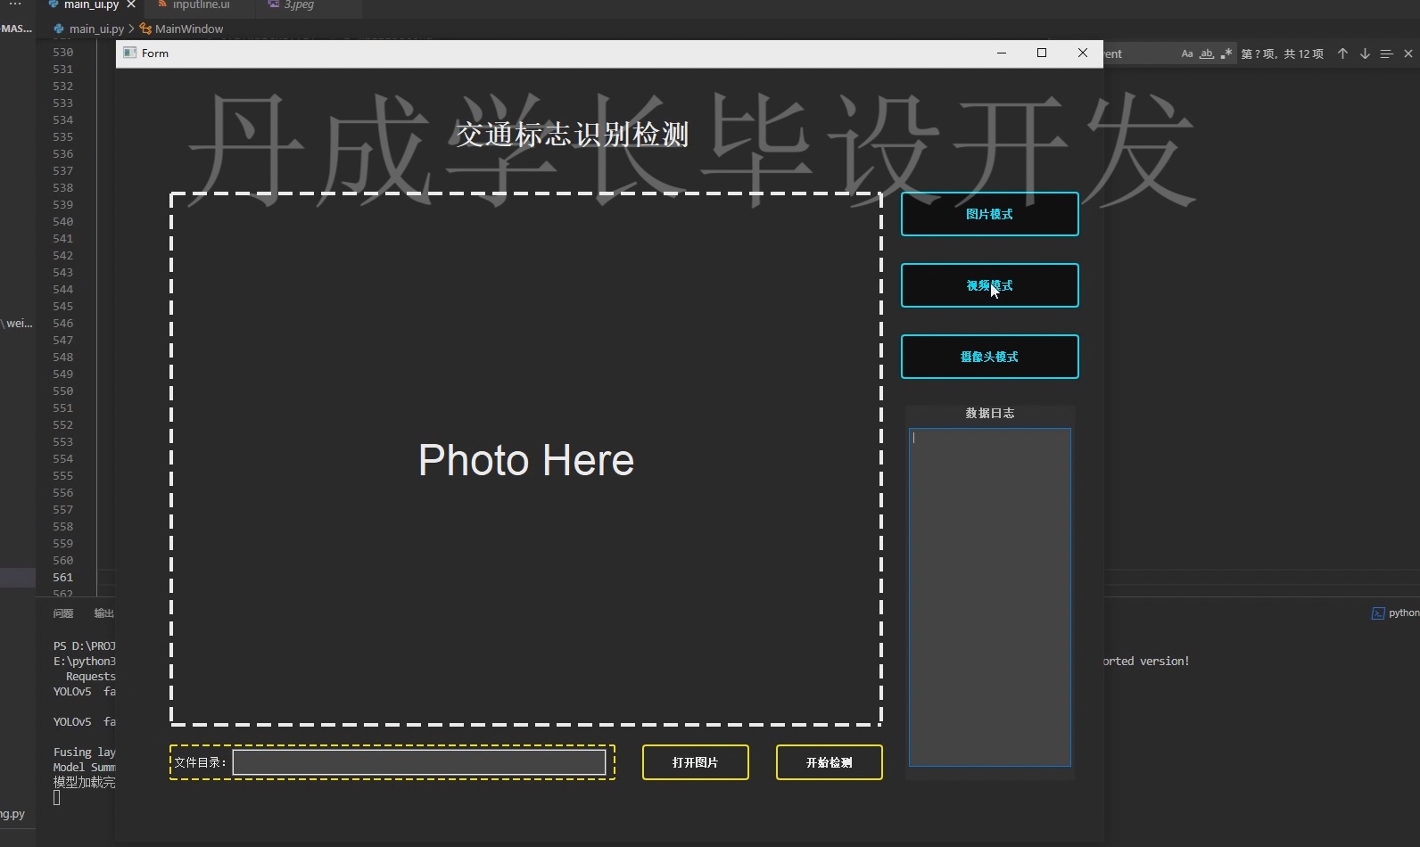This screenshot has width=1420, height=847.
Task: Go to previous match arrow in find widget
Action: (1342, 53)
